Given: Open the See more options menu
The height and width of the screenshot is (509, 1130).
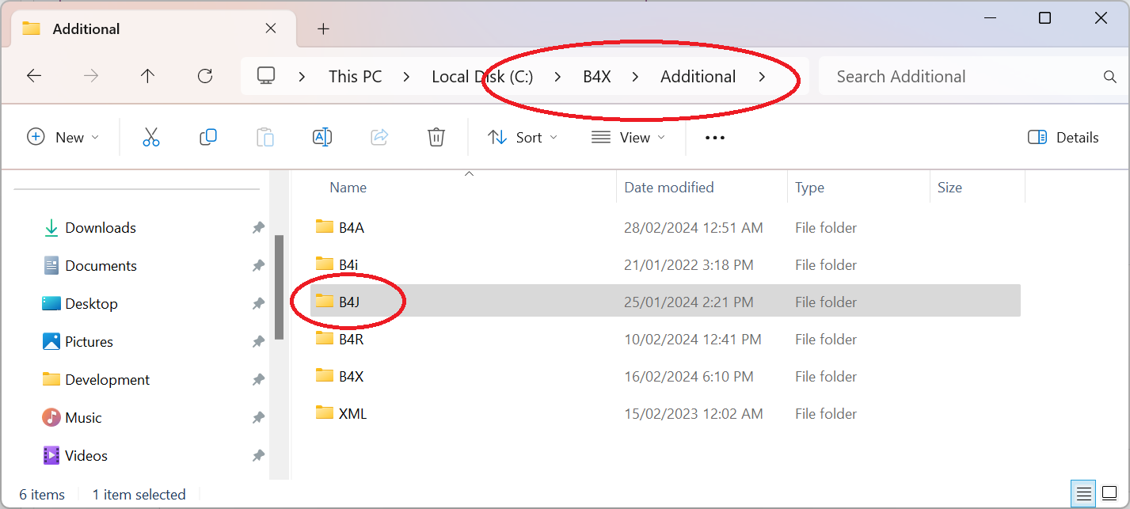Looking at the screenshot, I should [x=715, y=137].
